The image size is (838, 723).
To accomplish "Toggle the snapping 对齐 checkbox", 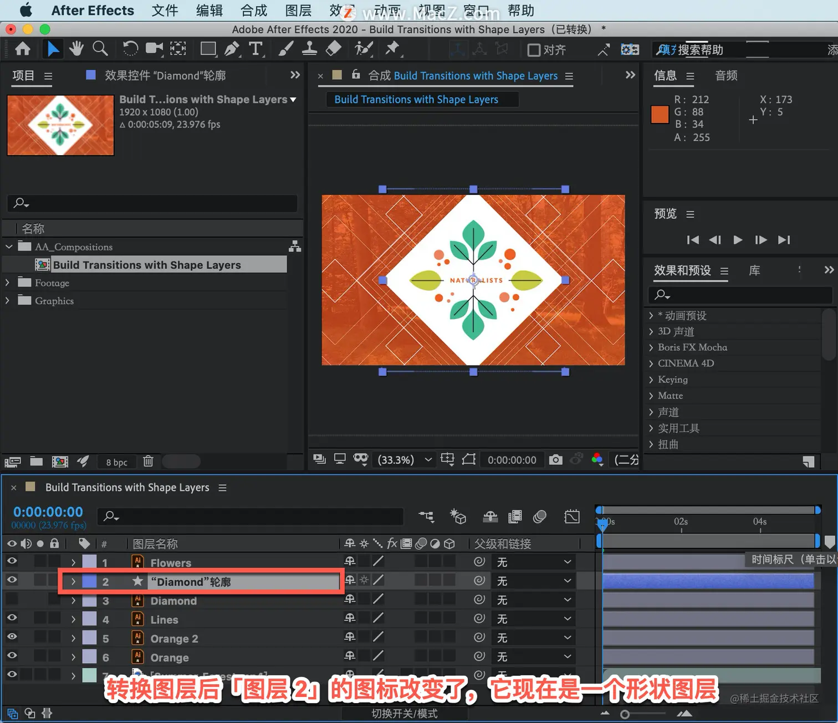I will 534,50.
